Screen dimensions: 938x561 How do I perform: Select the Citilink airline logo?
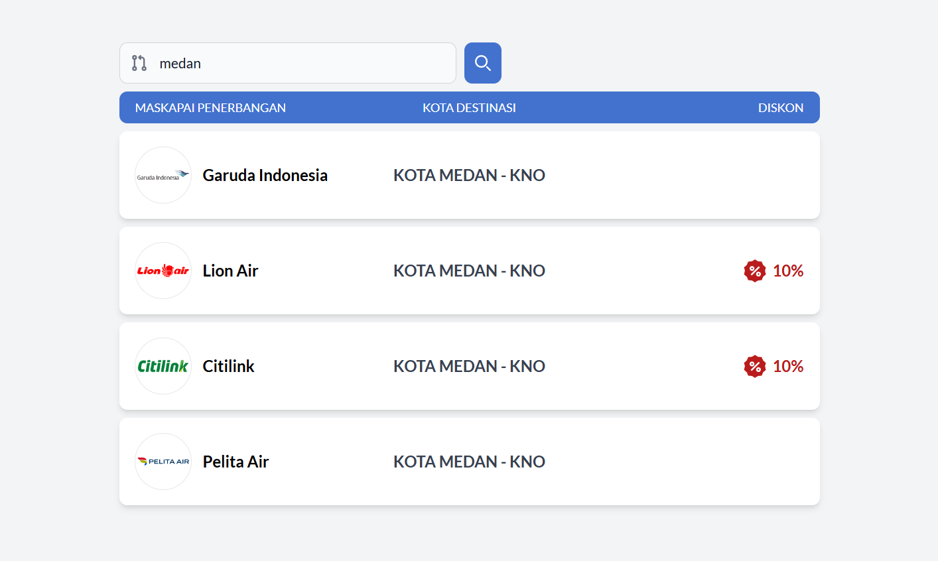(x=163, y=365)
